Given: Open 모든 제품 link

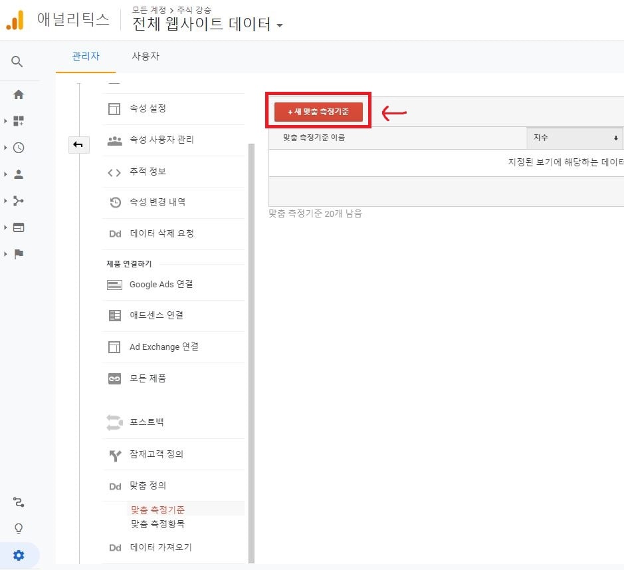Looking at the screenshot, I should [x=148, y=378].
